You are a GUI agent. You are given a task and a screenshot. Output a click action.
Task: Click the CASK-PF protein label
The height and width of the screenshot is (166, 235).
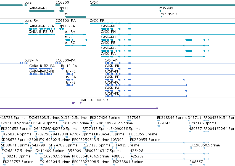pyautogui.click(x=112, y=71)
